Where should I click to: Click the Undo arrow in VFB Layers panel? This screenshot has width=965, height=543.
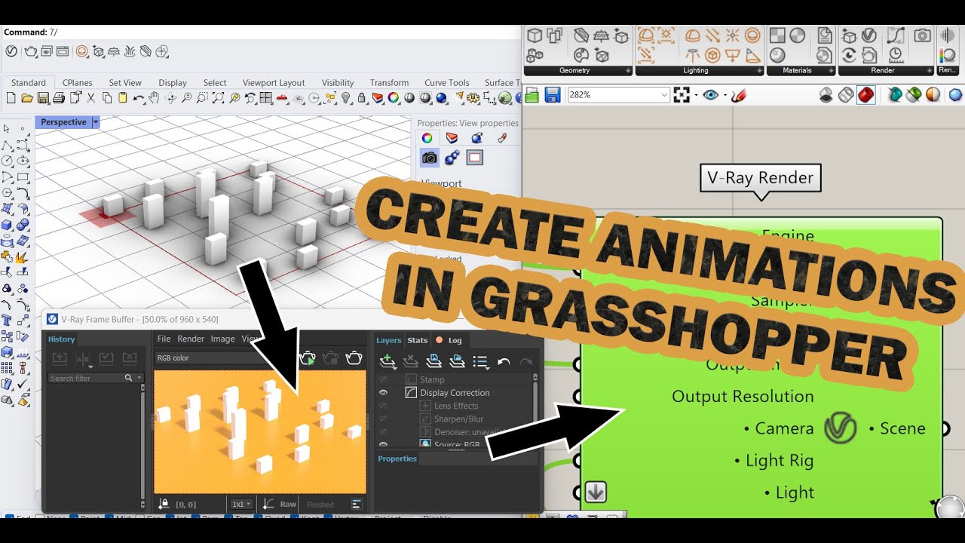click(504, 362)
